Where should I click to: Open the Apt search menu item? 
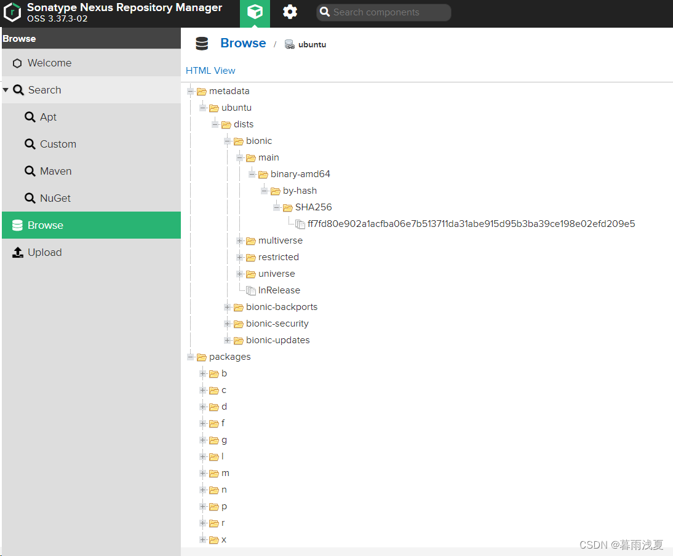click(48, 117)
